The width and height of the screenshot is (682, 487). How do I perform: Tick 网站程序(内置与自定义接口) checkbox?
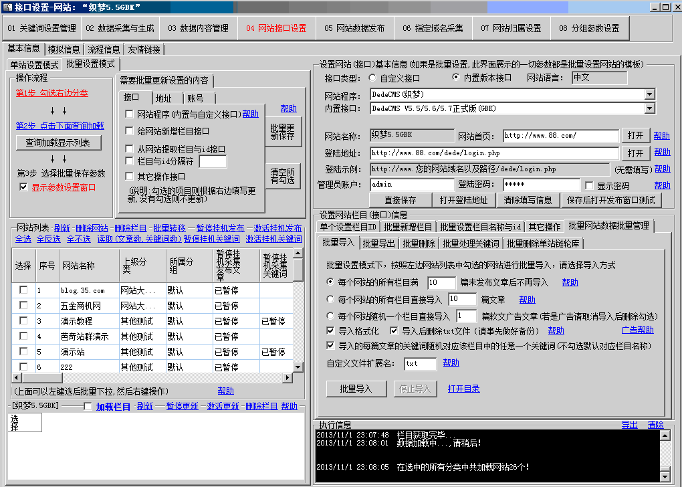(x=129, y=114)
